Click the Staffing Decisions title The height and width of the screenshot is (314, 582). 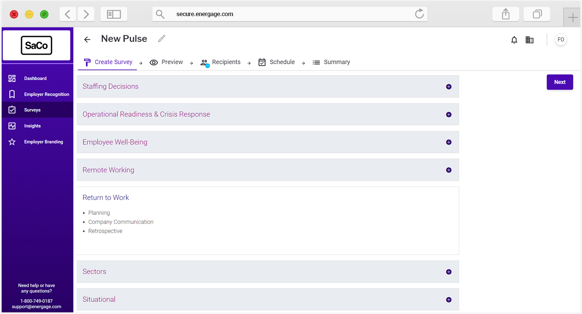coord(110,86)
